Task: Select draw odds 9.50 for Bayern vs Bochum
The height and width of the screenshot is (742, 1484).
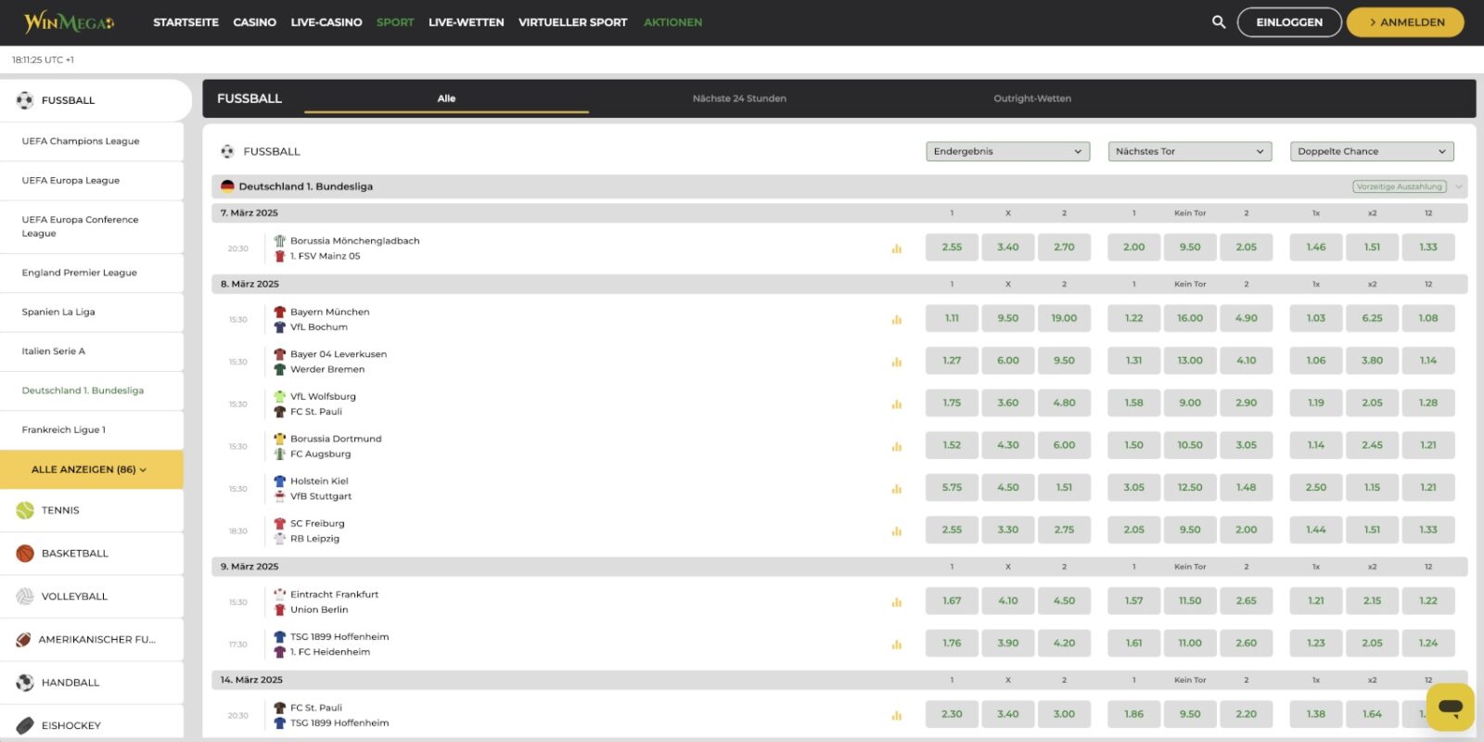Action: click(x=1008, y=318)
